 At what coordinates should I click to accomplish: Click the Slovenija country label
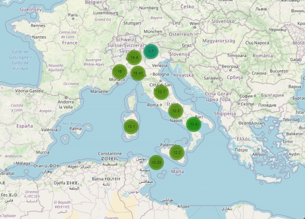179,54
